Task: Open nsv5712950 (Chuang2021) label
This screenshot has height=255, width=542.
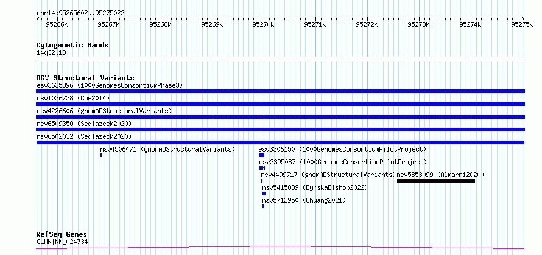Action: pyautogui.click(x=304, y=200)
